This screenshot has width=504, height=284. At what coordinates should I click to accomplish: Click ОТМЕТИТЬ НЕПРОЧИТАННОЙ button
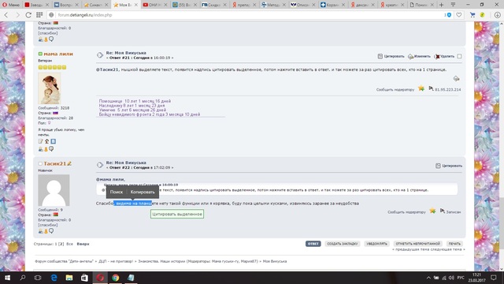[418, 244]
